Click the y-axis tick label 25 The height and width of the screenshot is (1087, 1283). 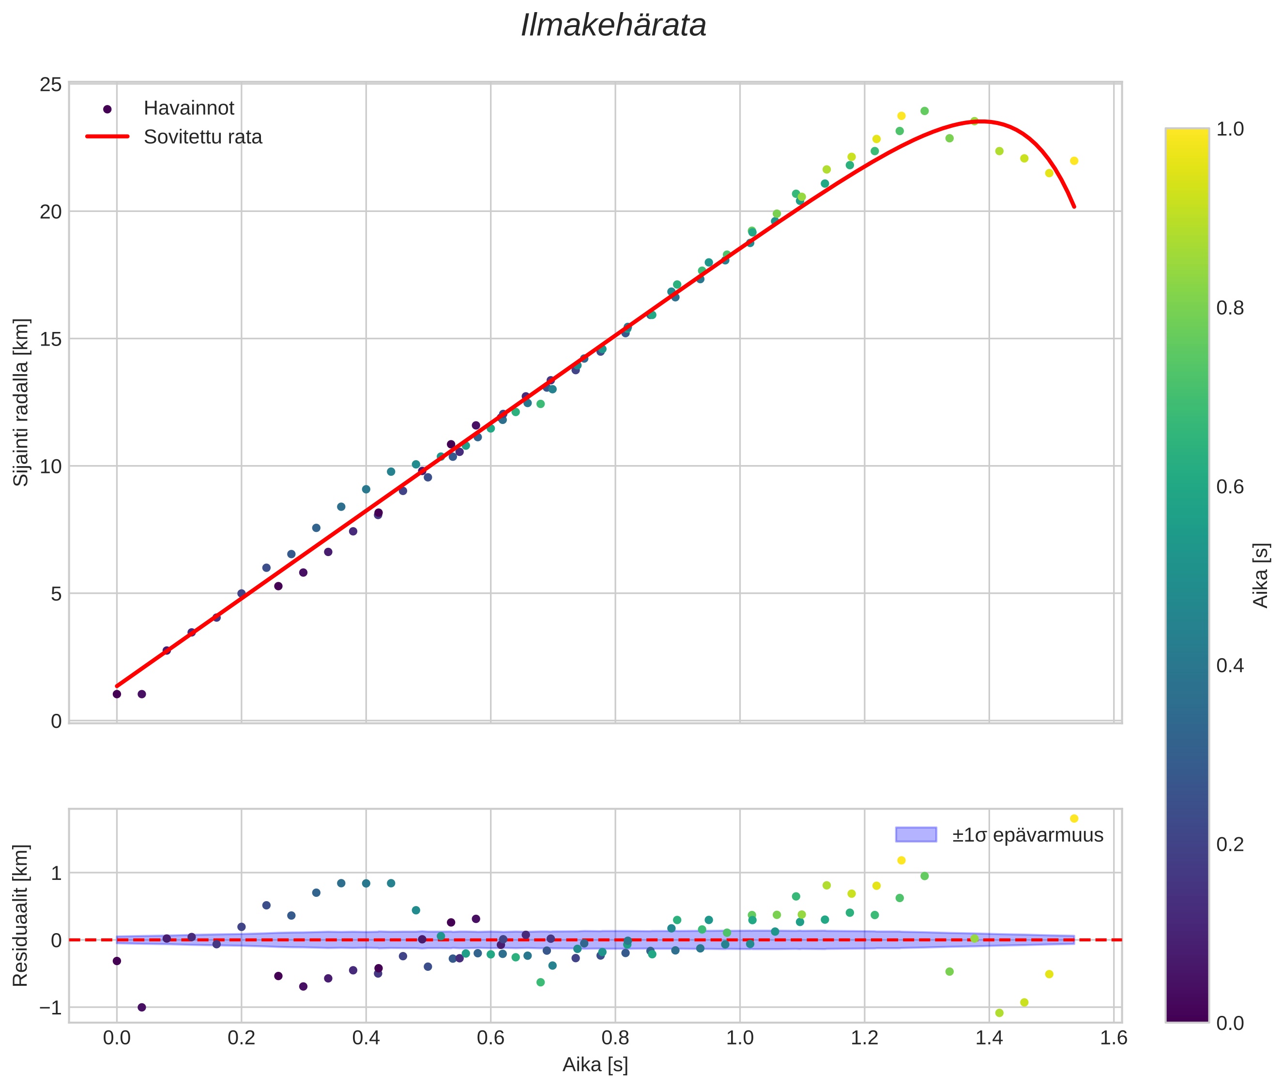[x=50, y=84]
